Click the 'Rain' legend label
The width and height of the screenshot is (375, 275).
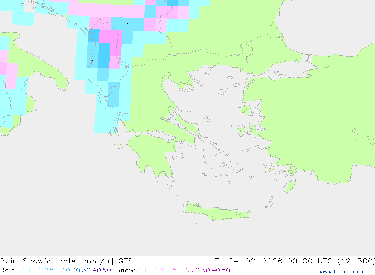tap(7, 270)
